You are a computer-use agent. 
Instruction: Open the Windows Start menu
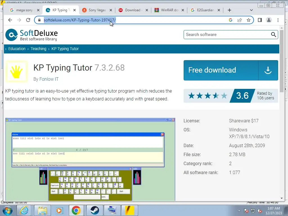pyautogui.click(x=7, y=210)
